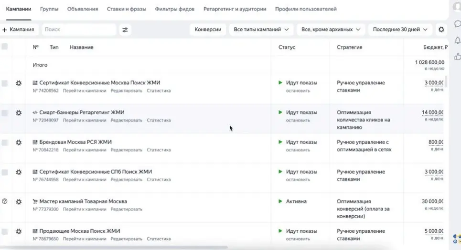
Task: Expand the Все типы кампаний dropdown
Action: pyautogui.click(x=261, y=30)
